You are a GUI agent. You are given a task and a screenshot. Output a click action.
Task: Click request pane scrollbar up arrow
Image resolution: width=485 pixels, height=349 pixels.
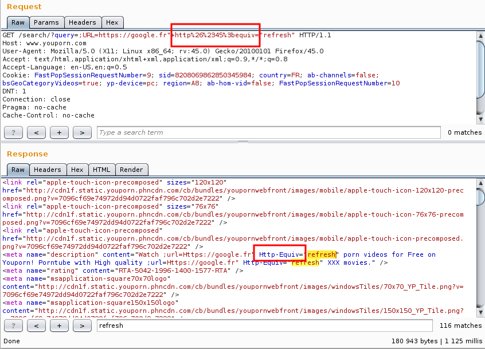click(x=480, y=36)
